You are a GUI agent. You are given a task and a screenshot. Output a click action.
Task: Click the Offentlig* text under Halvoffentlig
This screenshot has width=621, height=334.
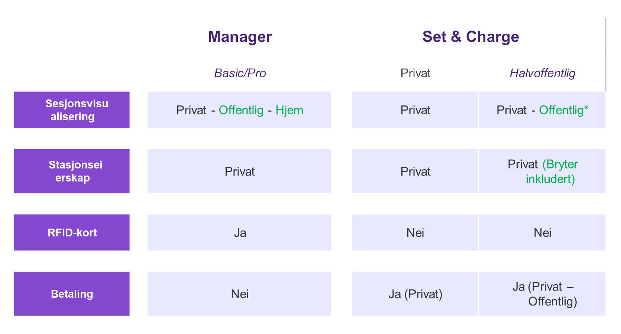(563, 110)
